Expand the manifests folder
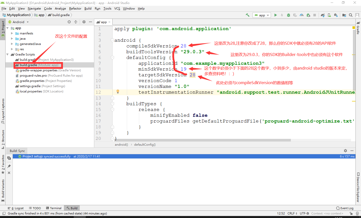Screen dimensions: 361x218 pos(12,33)
